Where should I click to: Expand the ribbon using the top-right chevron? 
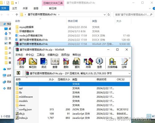(150, 8)
